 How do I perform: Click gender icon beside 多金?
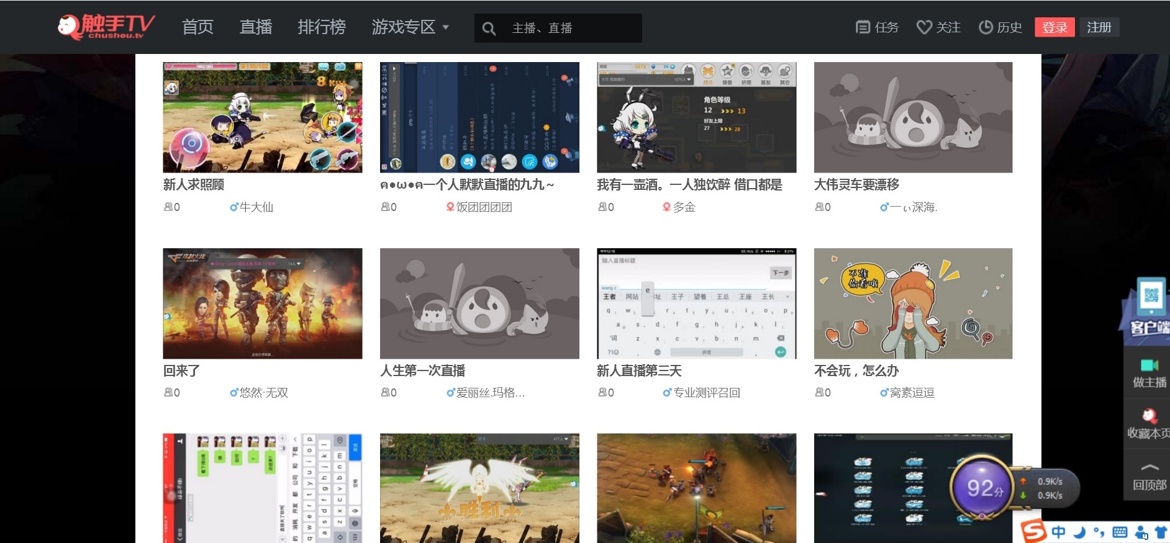click(666, 207)
